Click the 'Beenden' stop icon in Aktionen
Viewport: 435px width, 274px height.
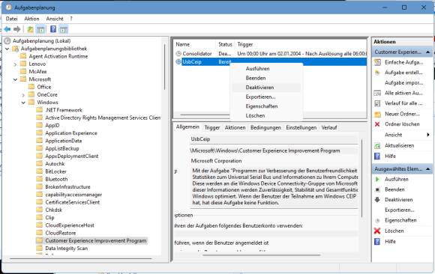pos(377,189)
